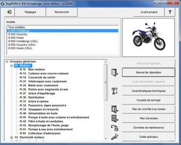The image size is (181, 145).
Task: Open Couples de serrage
Action: pos(149,100)
